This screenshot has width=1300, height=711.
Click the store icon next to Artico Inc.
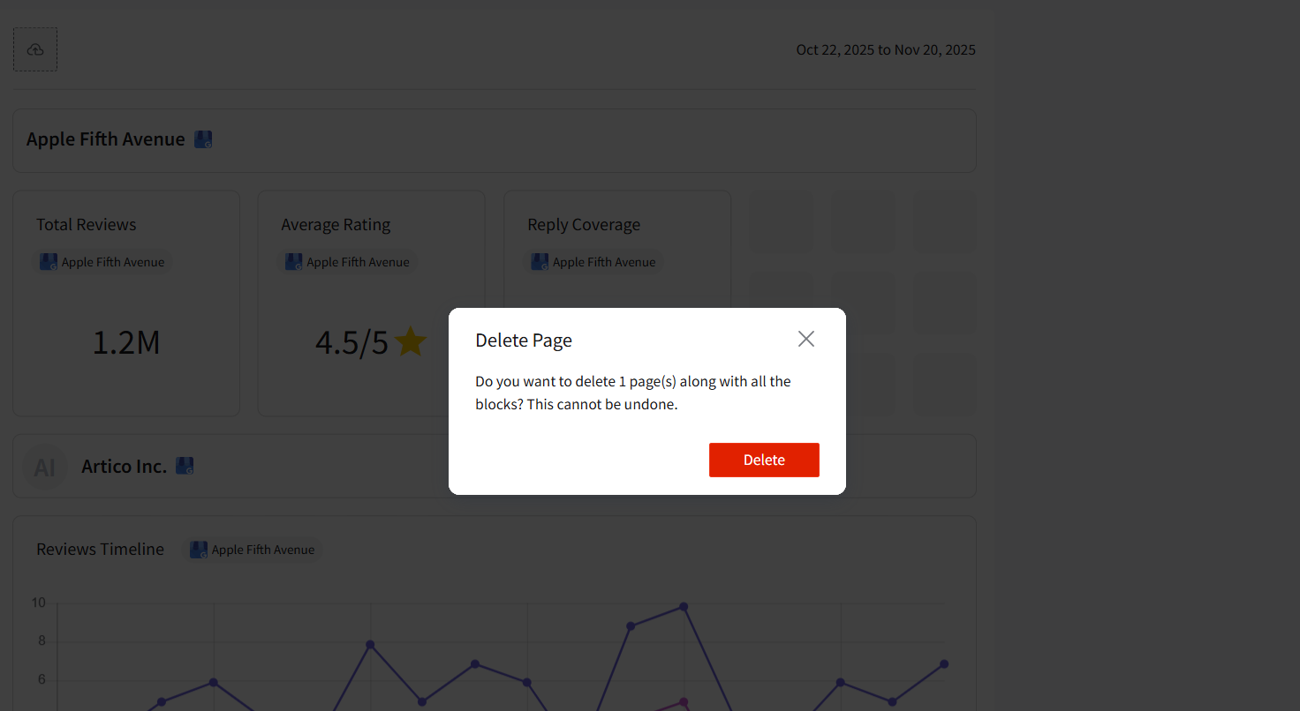point(185,466)
